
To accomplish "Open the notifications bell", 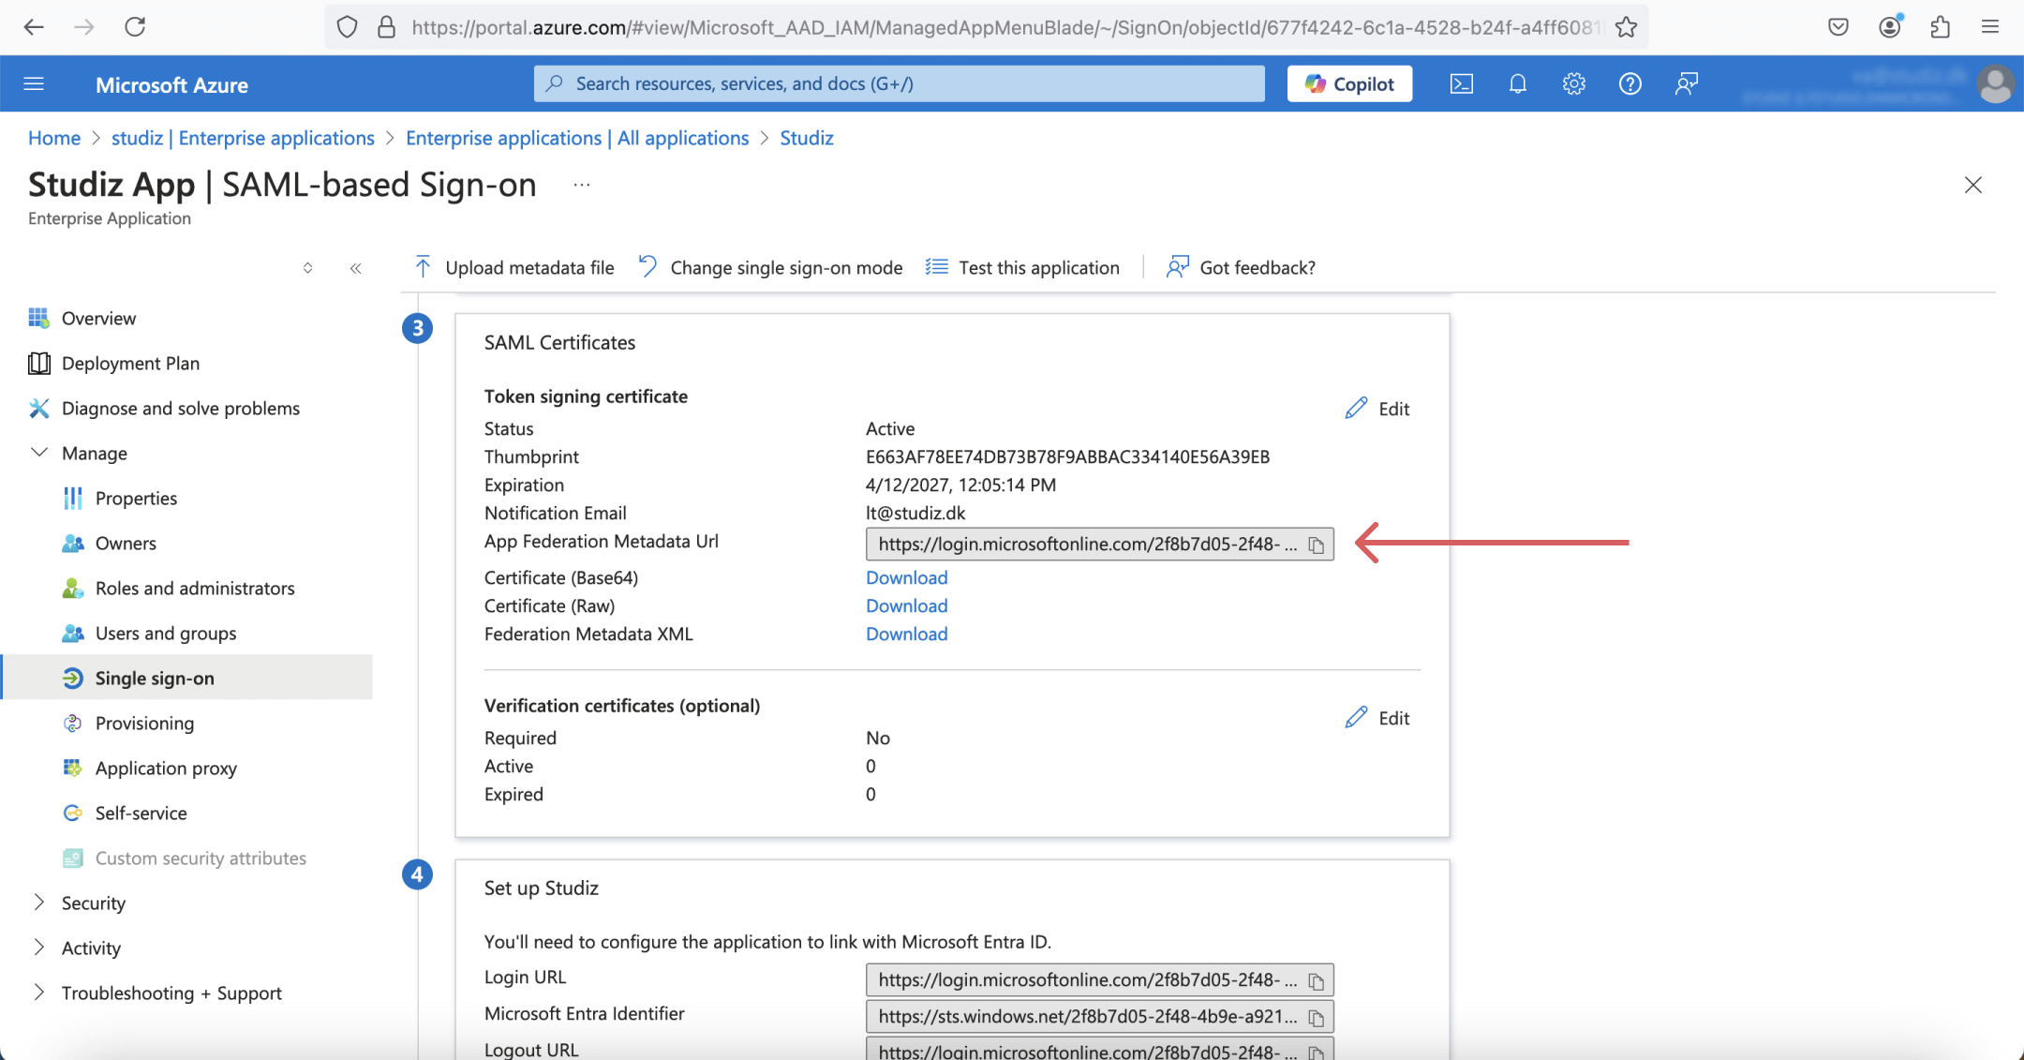I will [x=1518, y=84].
